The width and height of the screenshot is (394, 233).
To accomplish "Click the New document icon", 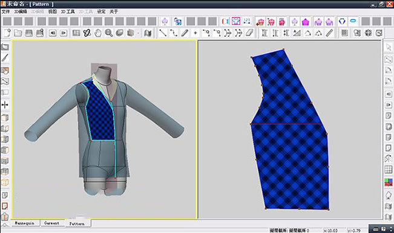I will [x=7, y=33].
